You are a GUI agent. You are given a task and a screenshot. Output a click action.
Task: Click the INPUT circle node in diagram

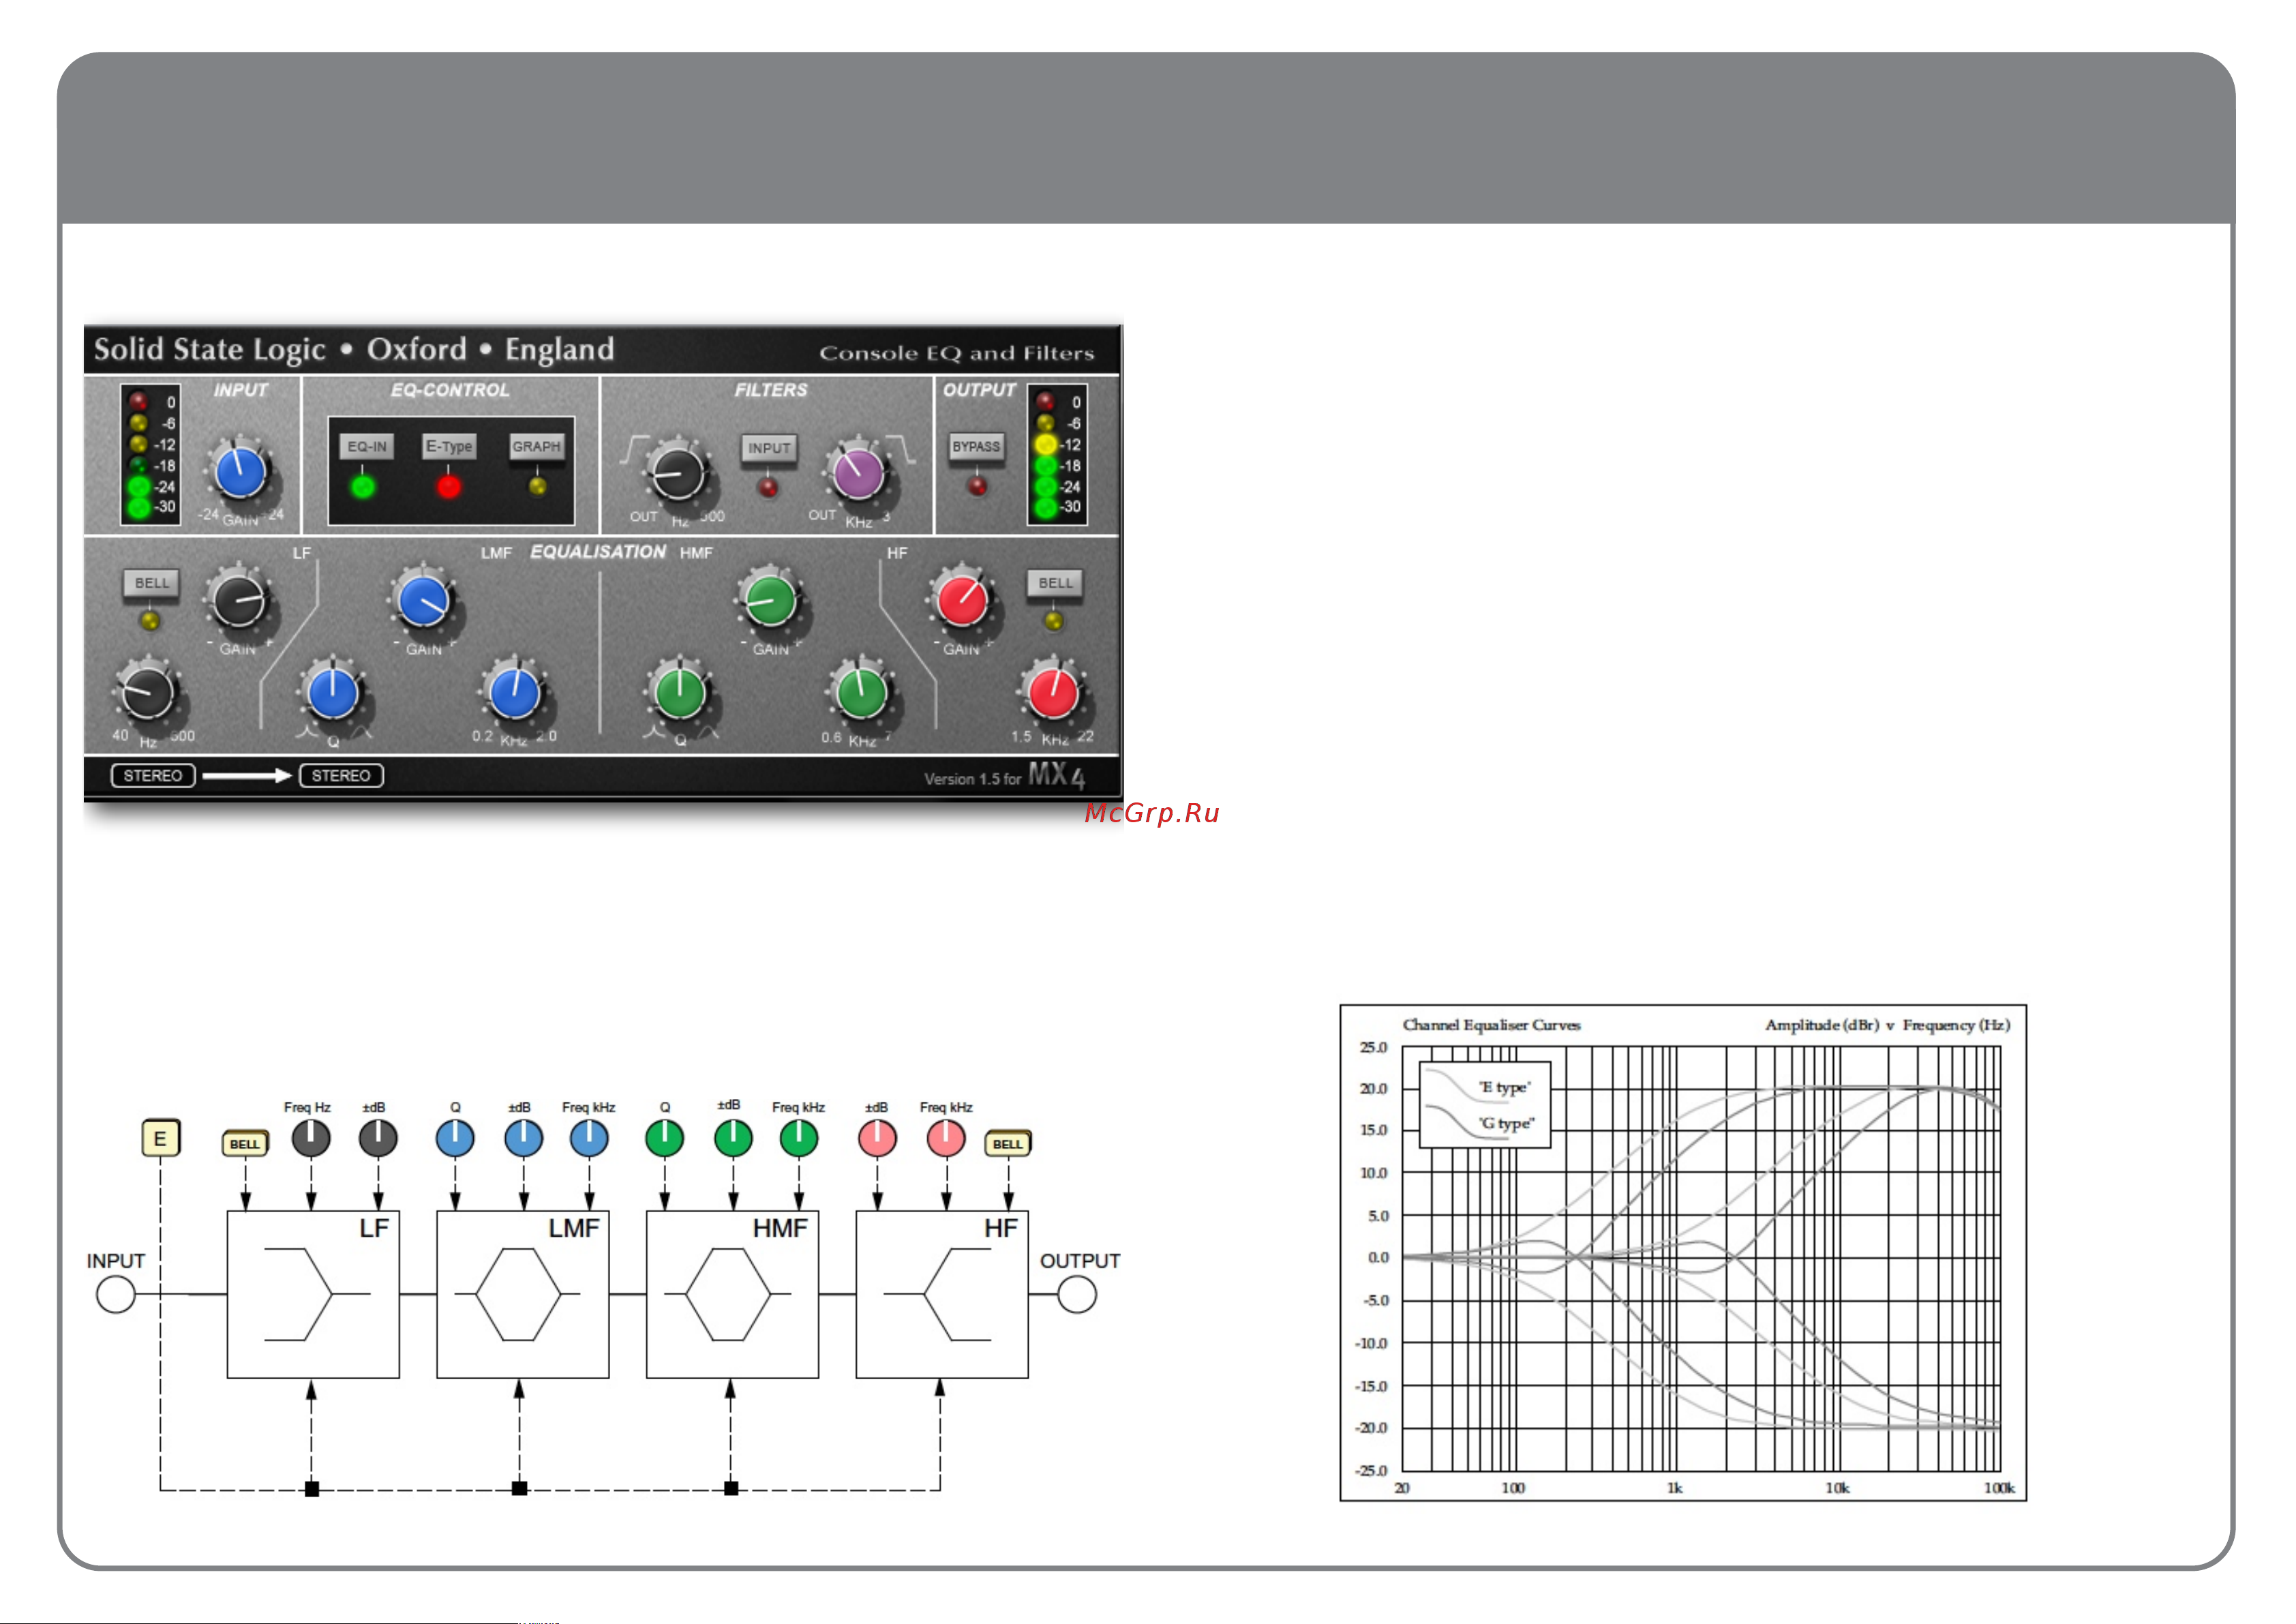pyautogui.click(x=116, y=1295)
